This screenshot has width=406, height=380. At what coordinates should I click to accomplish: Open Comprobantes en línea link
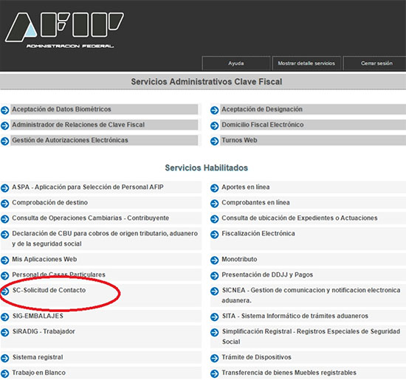click(255, 202)
